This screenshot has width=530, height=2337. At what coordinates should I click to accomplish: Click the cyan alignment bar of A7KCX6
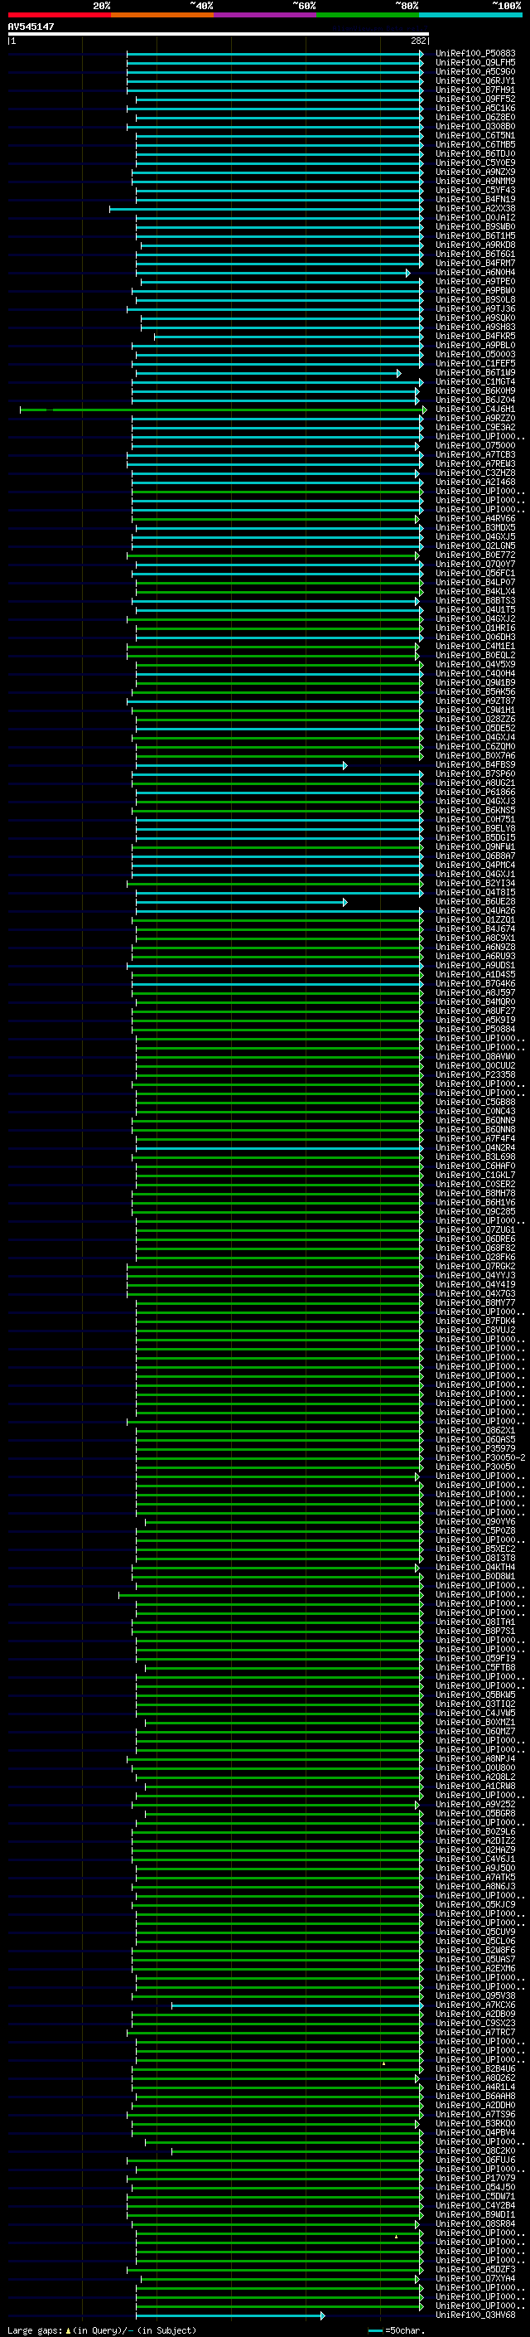coord(297,2006)
